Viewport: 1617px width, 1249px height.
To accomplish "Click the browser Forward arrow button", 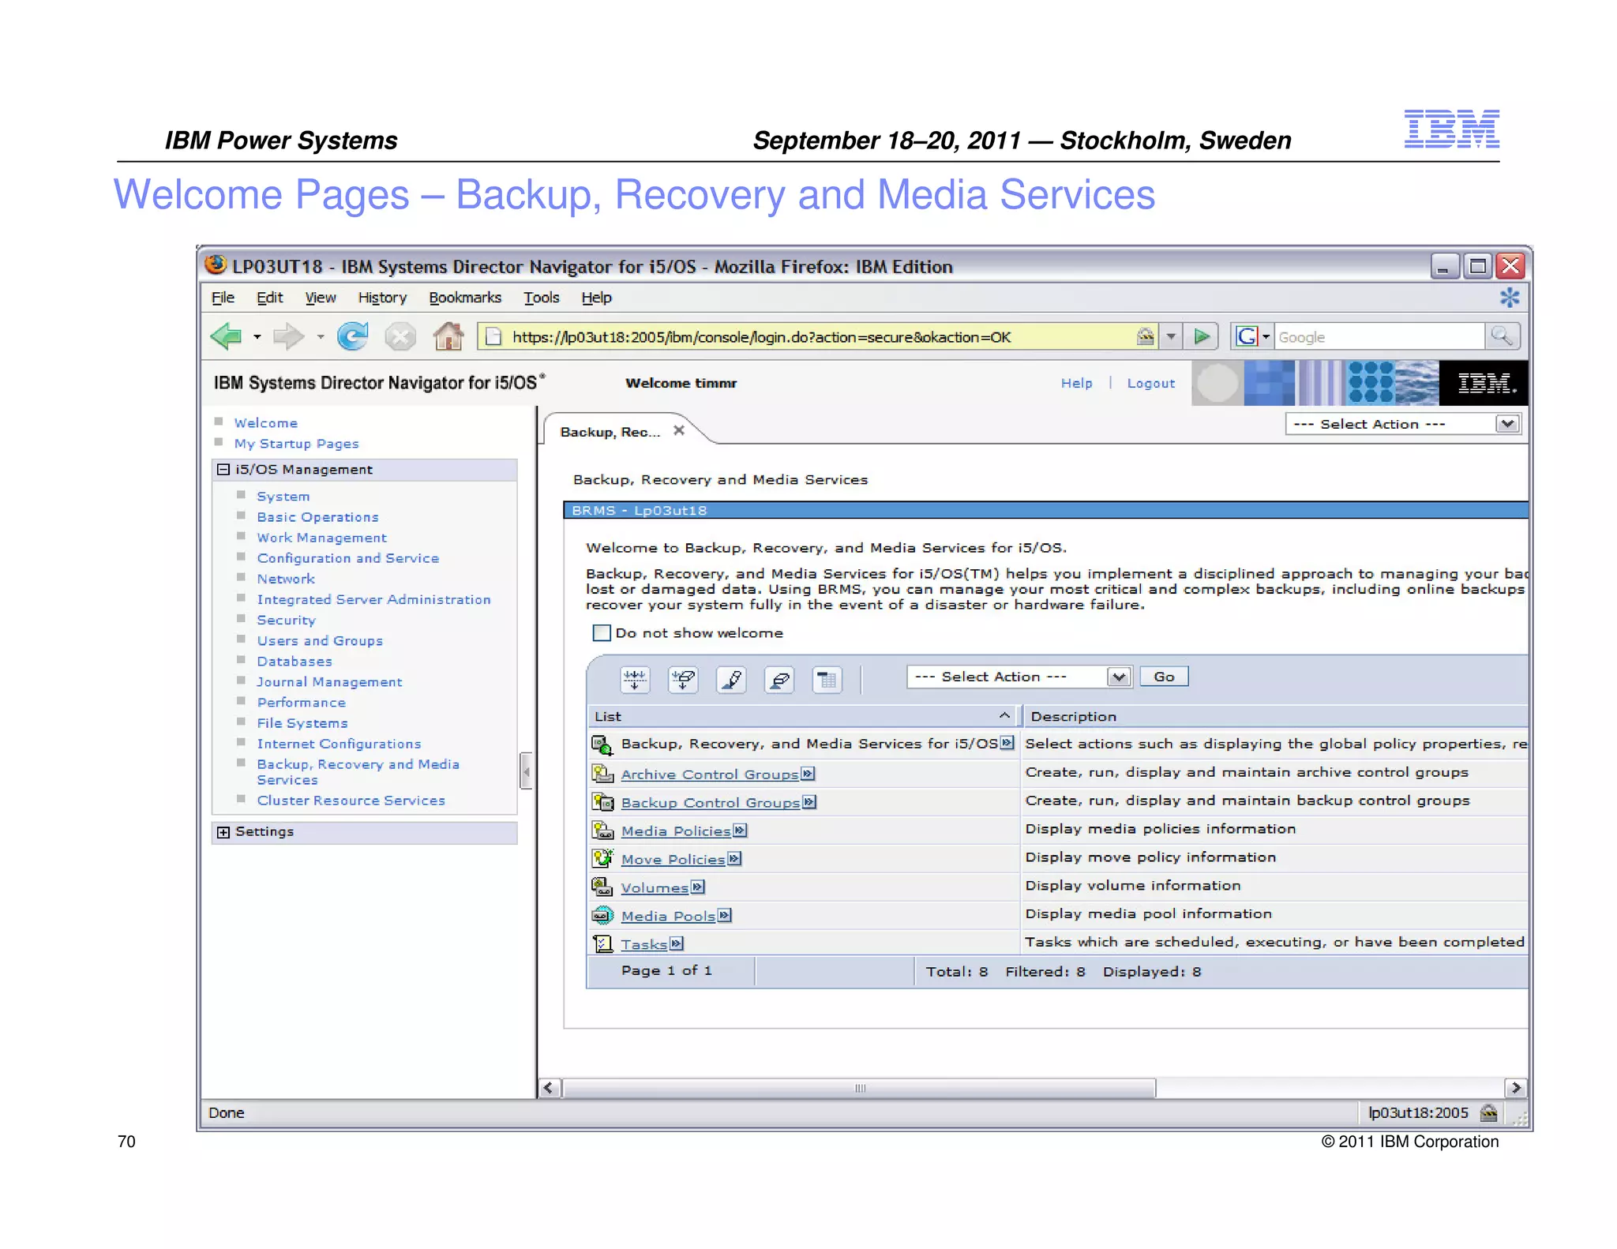I will point(288,337).
